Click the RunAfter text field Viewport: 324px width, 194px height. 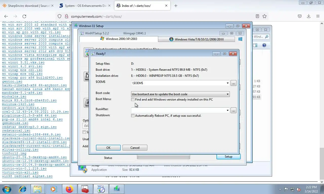pos(178,110)
